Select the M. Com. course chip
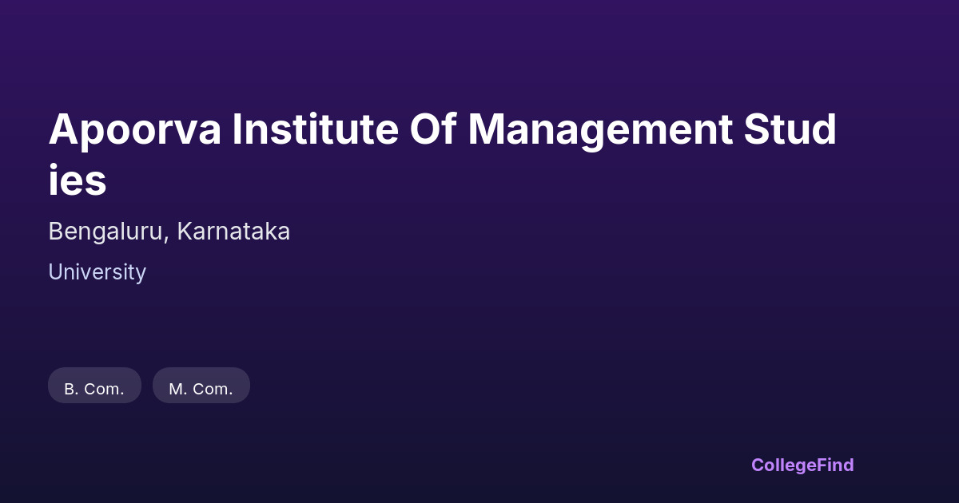 tap(201, 386)
